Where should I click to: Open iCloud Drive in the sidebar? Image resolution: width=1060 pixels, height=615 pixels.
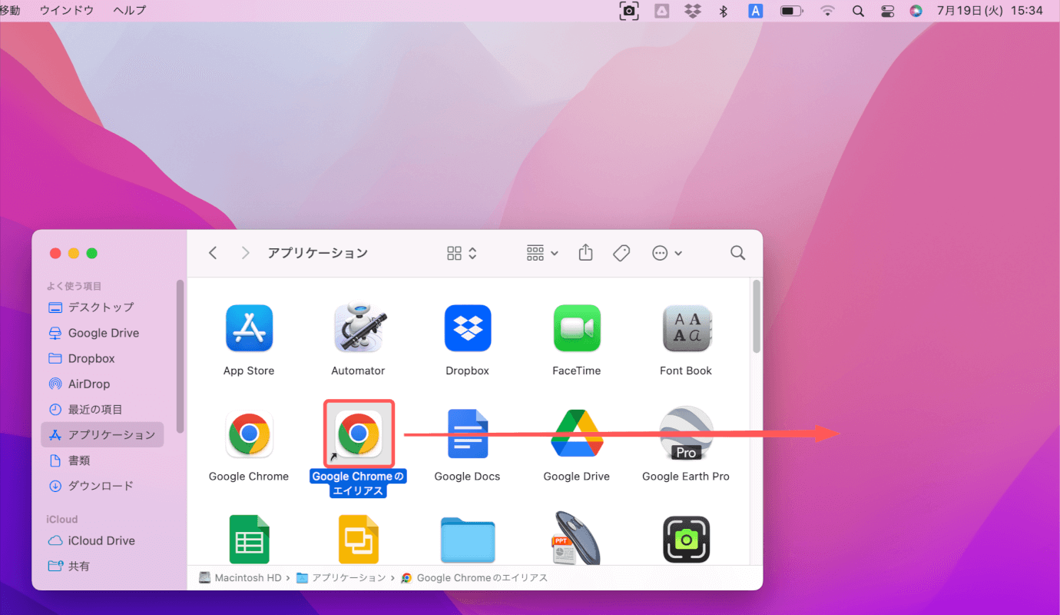tap(102, 540)
